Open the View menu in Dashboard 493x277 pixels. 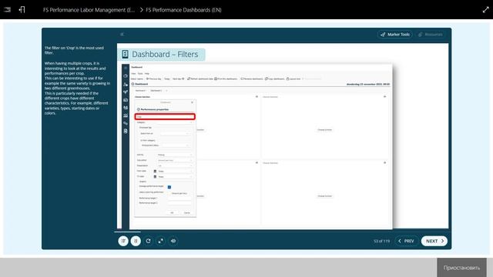tap(133, 74)
